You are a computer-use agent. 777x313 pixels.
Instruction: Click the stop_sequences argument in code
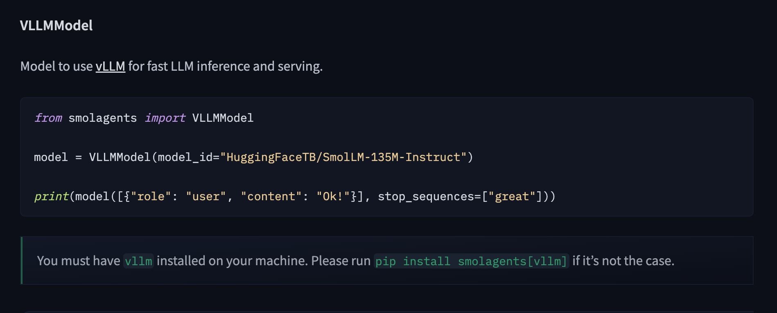click(460, 197)
